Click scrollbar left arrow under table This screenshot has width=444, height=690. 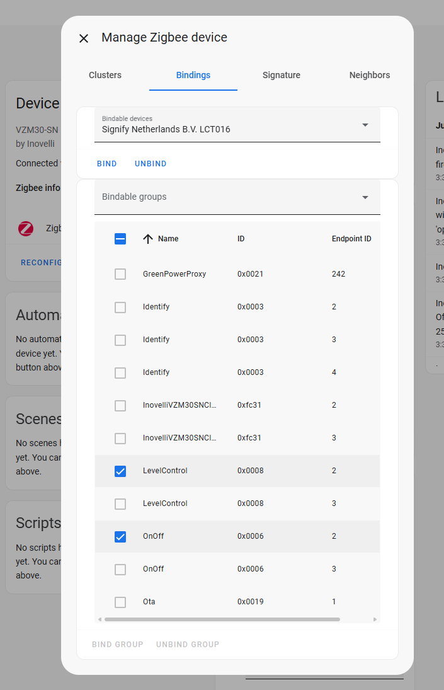(x=100, y=619)
